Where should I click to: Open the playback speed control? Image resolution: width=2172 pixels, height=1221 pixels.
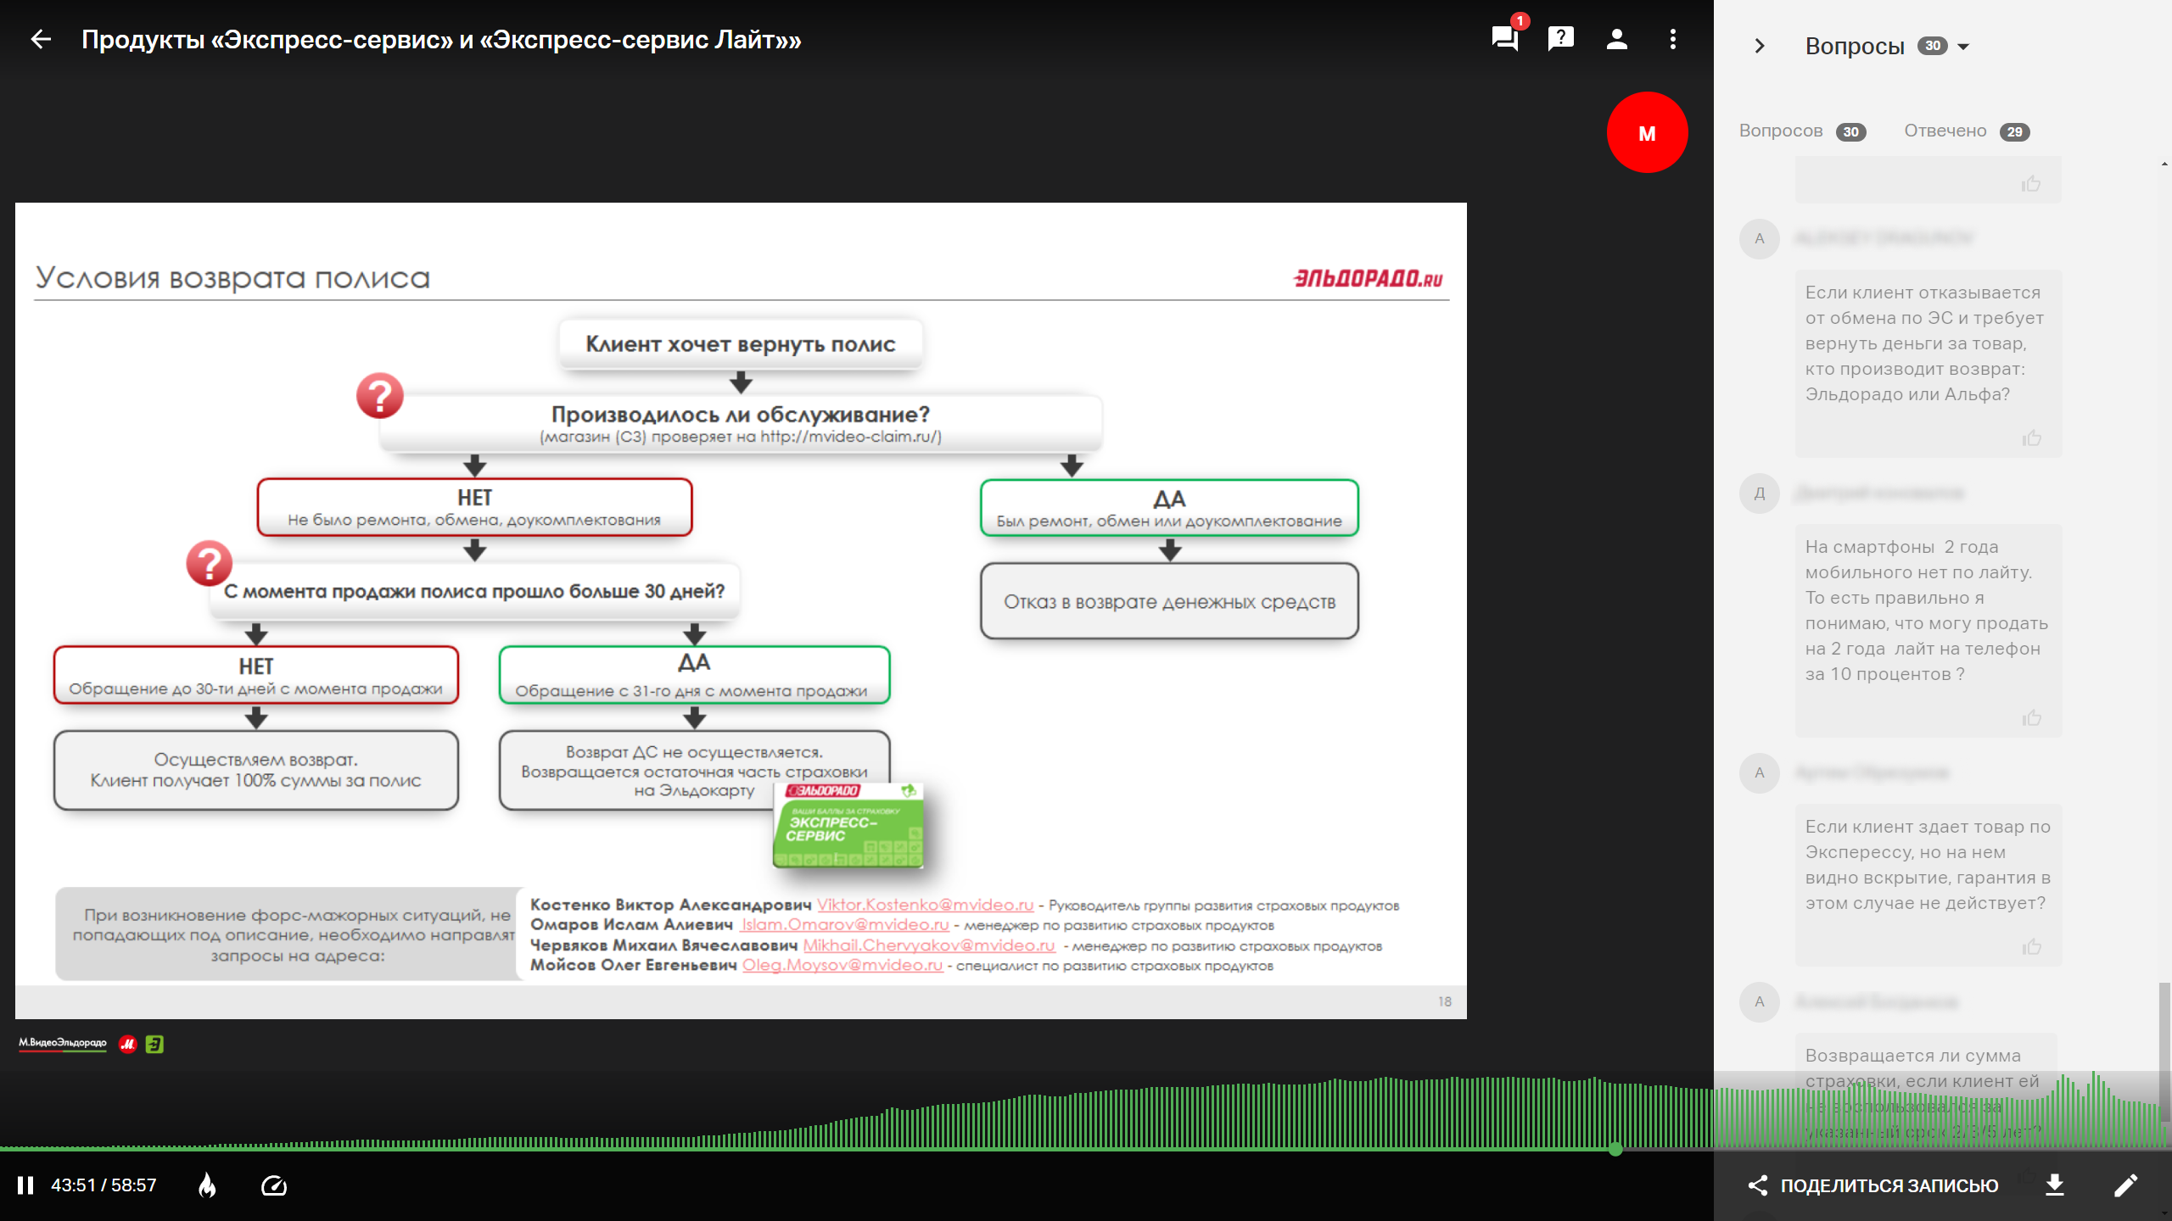[274, 1185]
